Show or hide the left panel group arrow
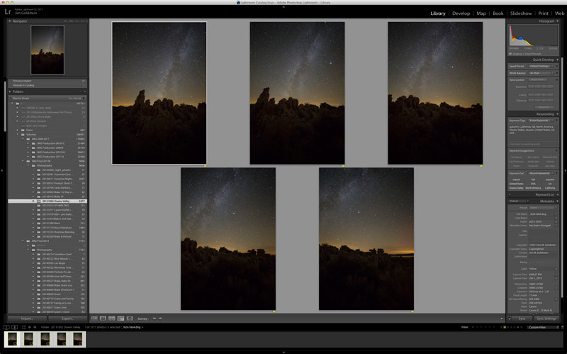Screen dimensions: 567x354 2,170
